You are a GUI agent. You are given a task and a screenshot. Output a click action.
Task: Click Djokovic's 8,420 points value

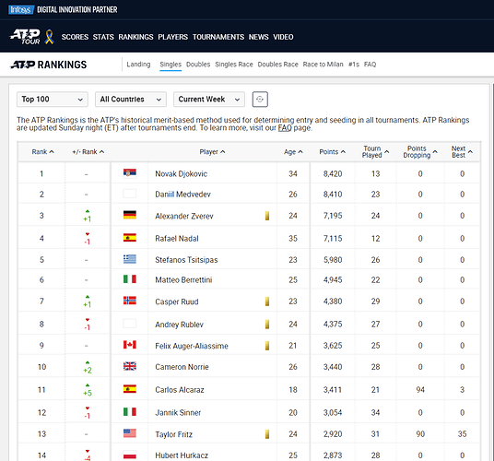pos(333,174)
